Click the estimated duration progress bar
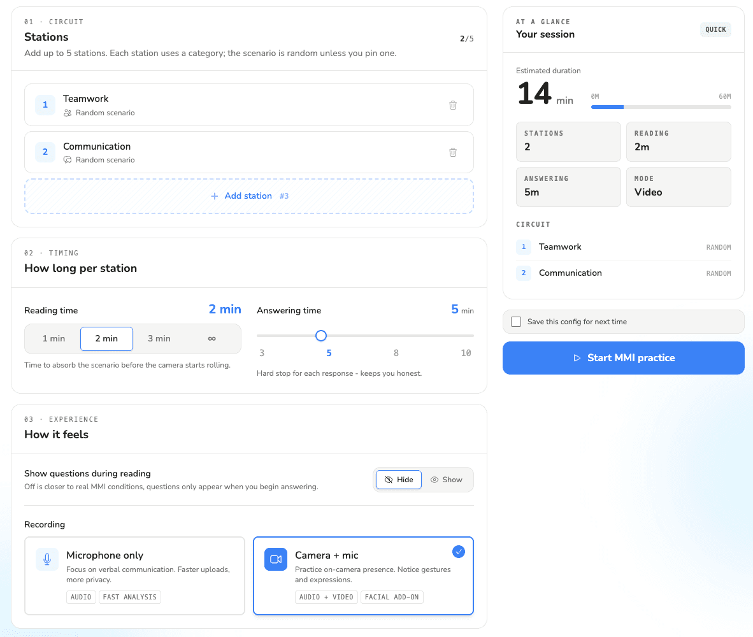 point(661,107)
